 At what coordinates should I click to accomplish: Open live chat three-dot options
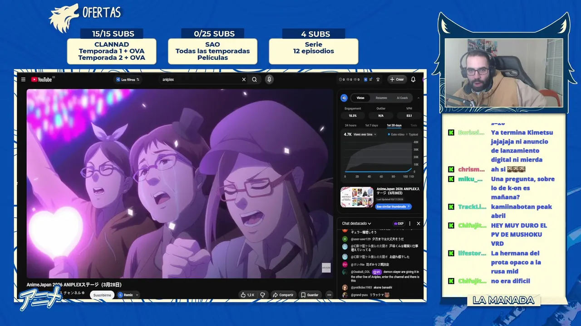410,224
